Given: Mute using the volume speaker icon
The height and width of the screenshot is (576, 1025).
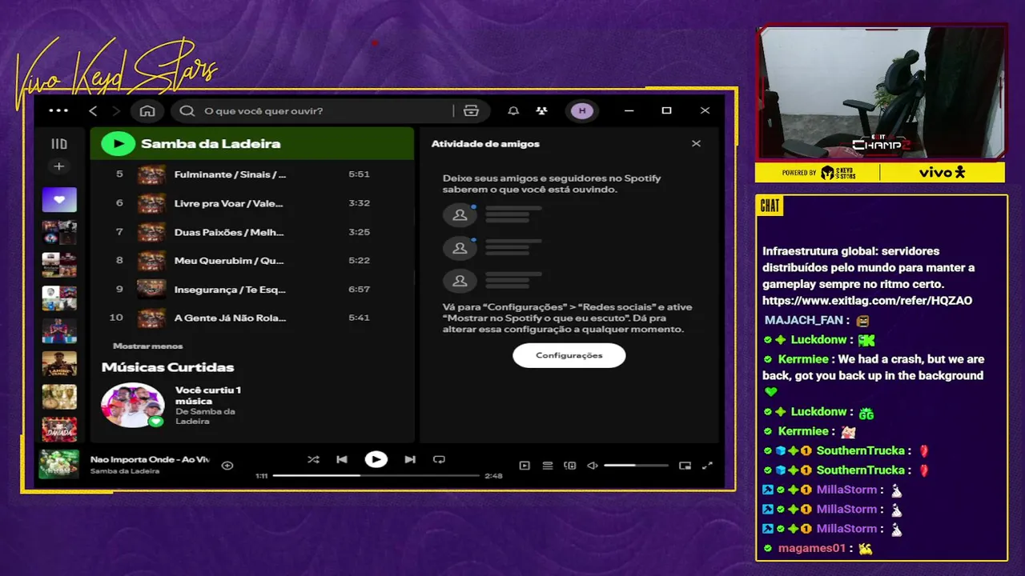Looking at the screenshot, I should [593, 465].
